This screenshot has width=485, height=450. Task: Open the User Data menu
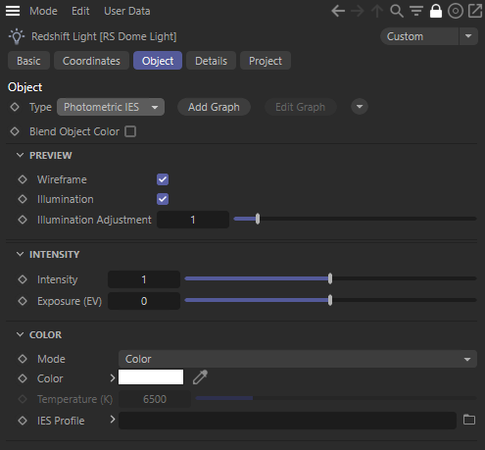click(127, 11)
